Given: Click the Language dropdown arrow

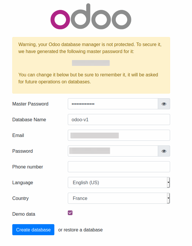Looking at the screenshot, I should click(168, 182).
